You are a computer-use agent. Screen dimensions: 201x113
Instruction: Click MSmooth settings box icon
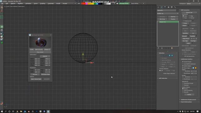tap(188, 36)
